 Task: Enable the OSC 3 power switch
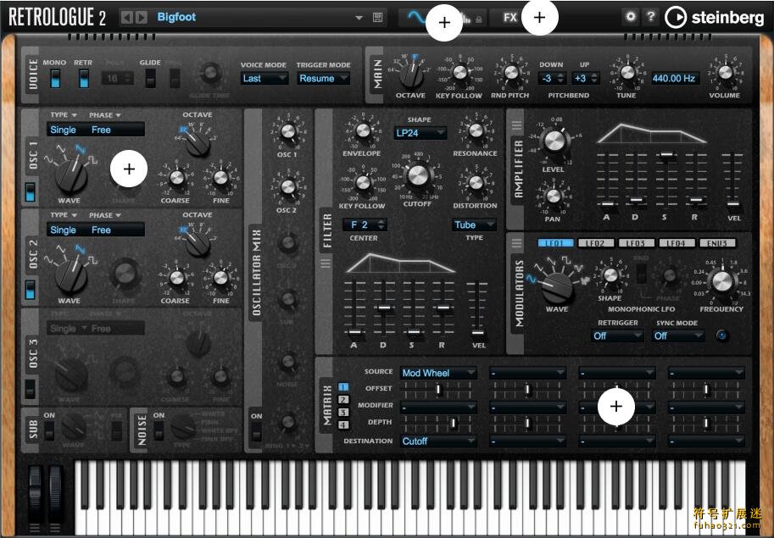31,389
